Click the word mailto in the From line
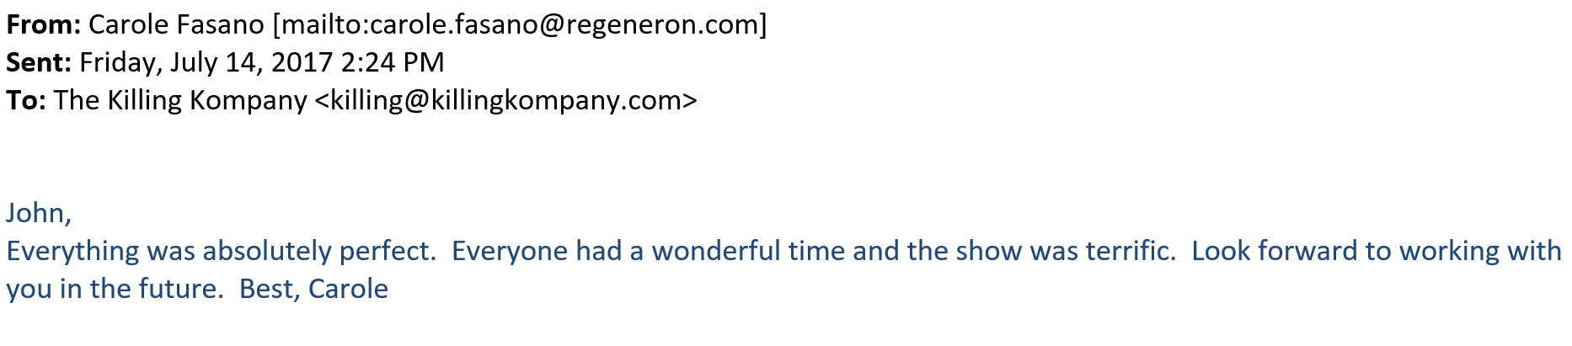1572x346 pixels. (x=319, y=25)
